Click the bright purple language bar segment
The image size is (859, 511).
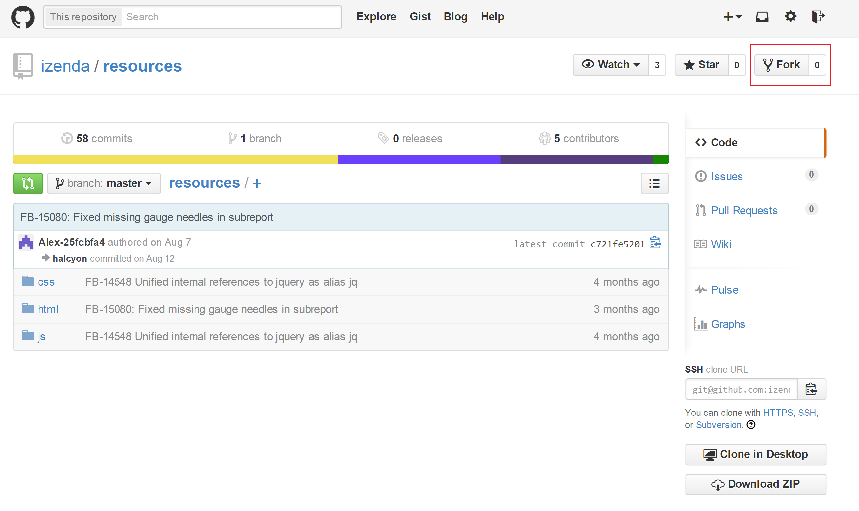click(419, 160)
